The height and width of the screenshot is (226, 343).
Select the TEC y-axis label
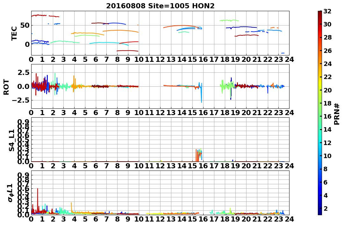click(x=14, y=33)
